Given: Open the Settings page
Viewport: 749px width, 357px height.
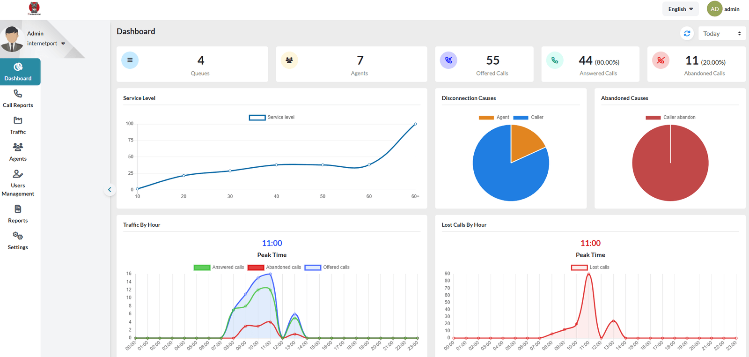Looking at the screenshot, I should click(18, 241).
